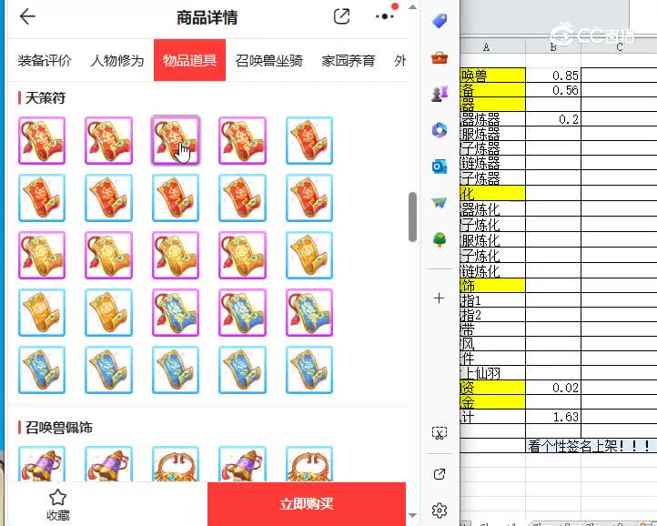Open the 家园养育 tab
This screenshot has width=657, height=526.
coord(348,60)
